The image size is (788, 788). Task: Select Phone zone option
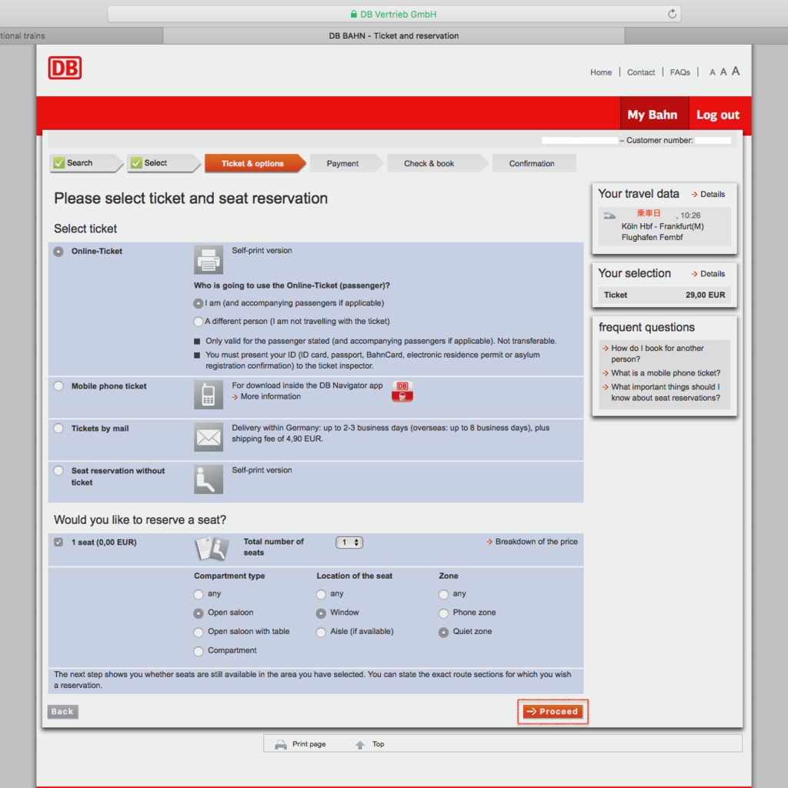(x=443, y=613)
